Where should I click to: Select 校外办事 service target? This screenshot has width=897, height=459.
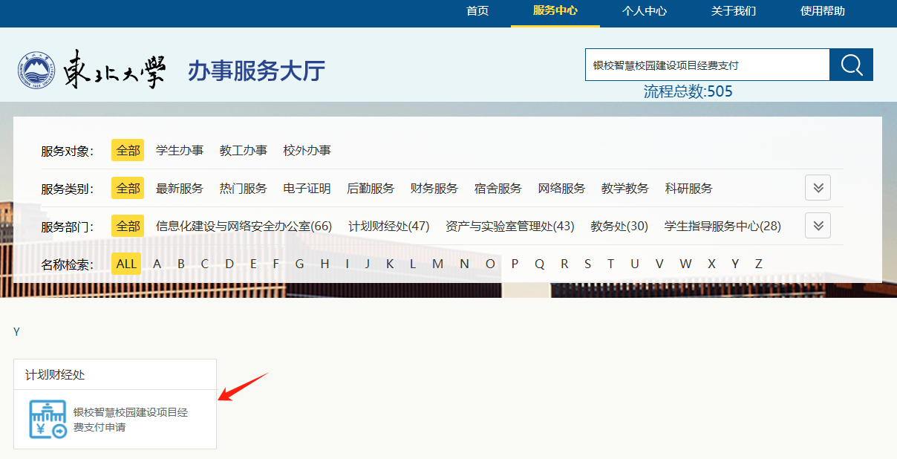pyautogui.click(x=307, y=151)
